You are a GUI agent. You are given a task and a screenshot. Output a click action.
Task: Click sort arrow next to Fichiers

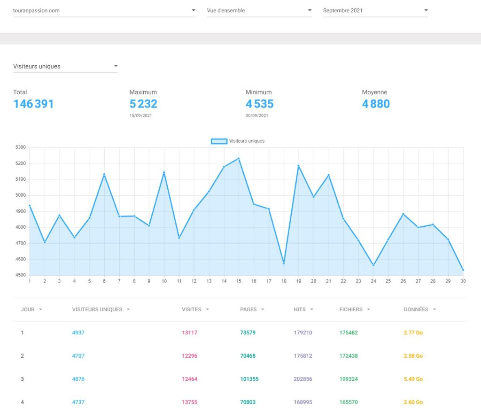tap(369, 310)
